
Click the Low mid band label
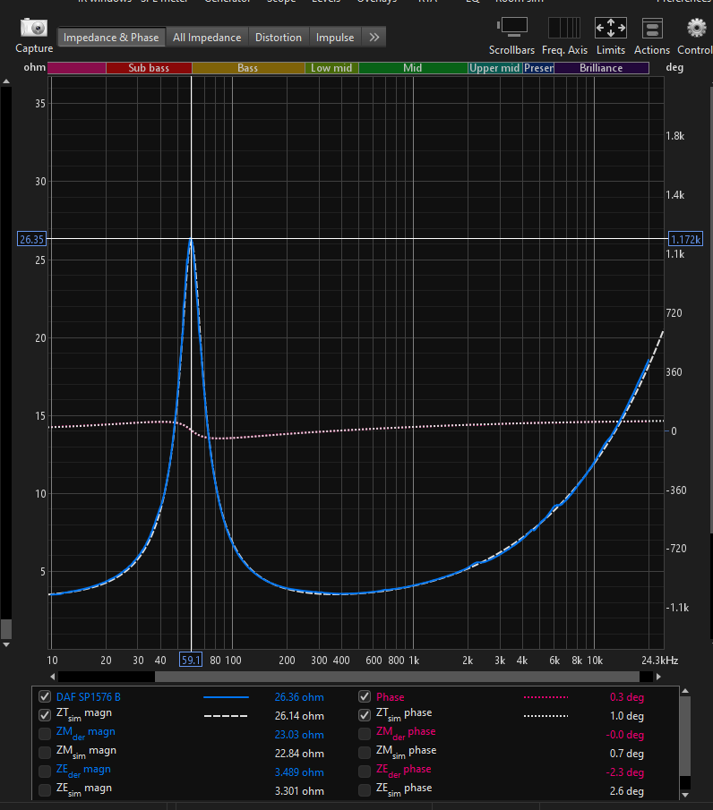(331, 68)
